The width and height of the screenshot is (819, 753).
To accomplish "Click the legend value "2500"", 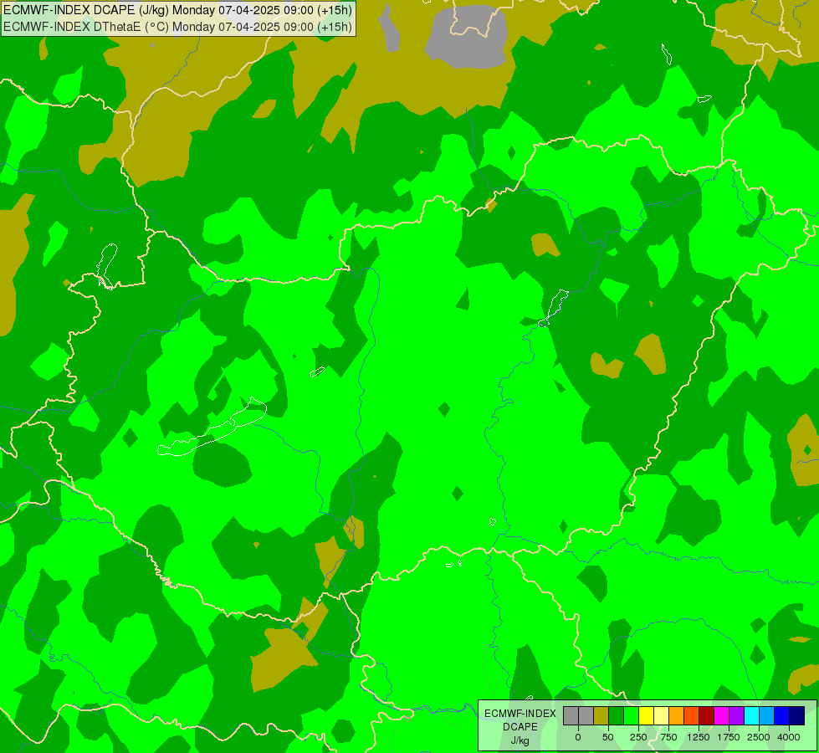I will [759, 737].
